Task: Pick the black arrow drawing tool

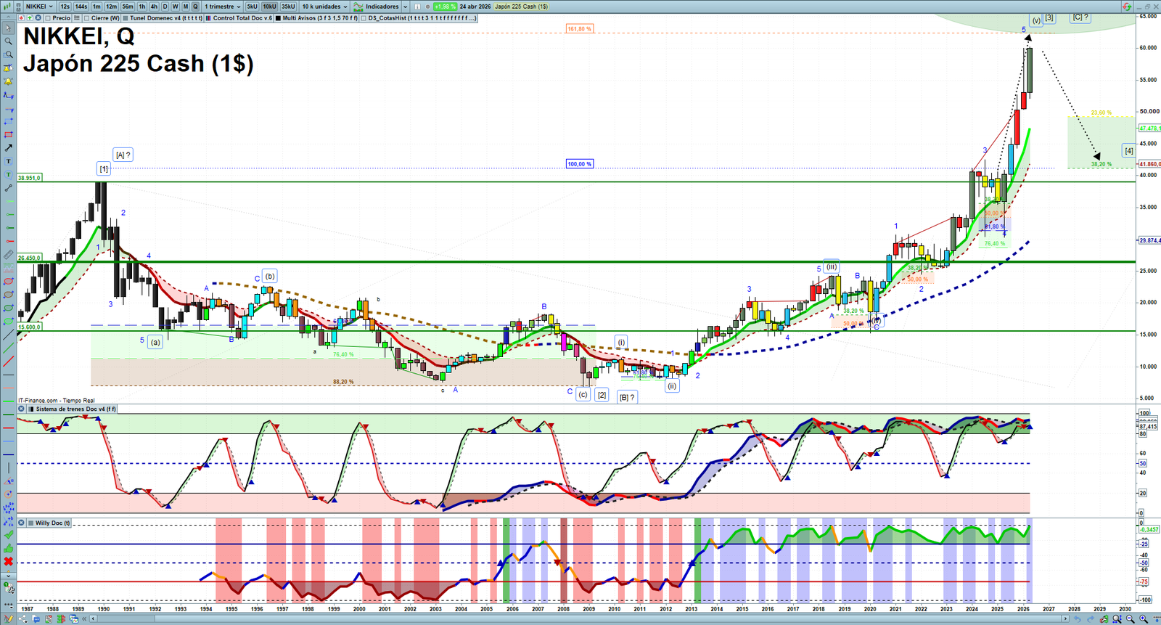Action: (9, 148)
